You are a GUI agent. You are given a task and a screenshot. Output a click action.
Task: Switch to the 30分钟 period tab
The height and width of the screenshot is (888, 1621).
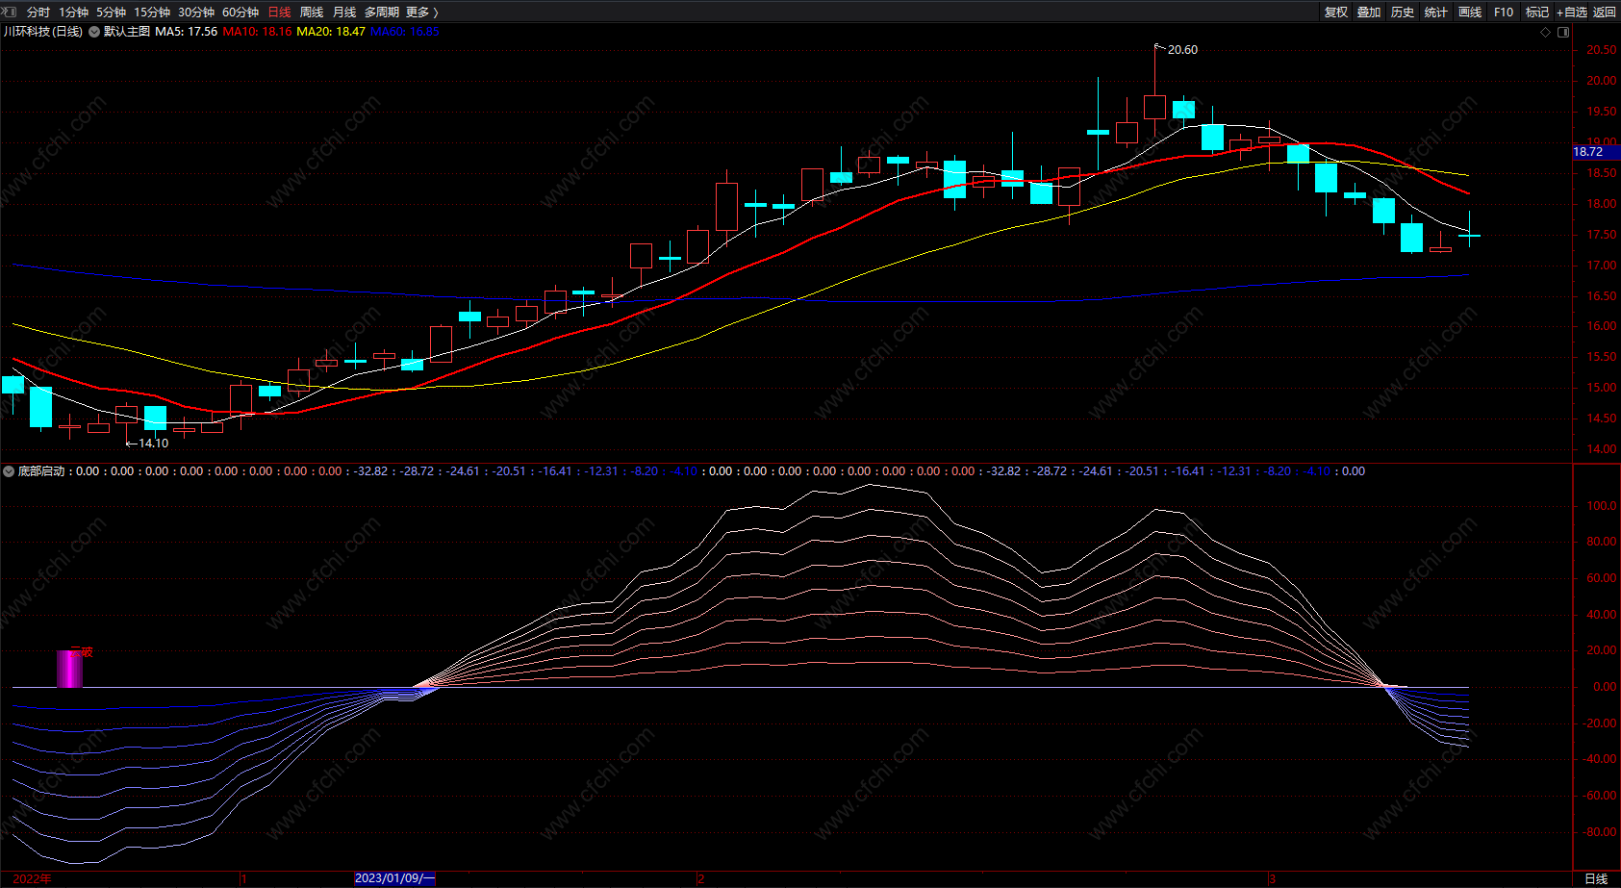pos(196,12)
